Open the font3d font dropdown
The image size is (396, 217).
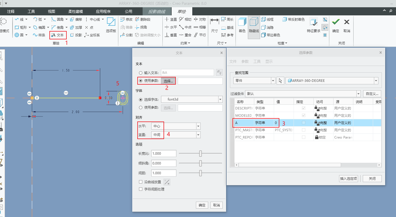220,99
